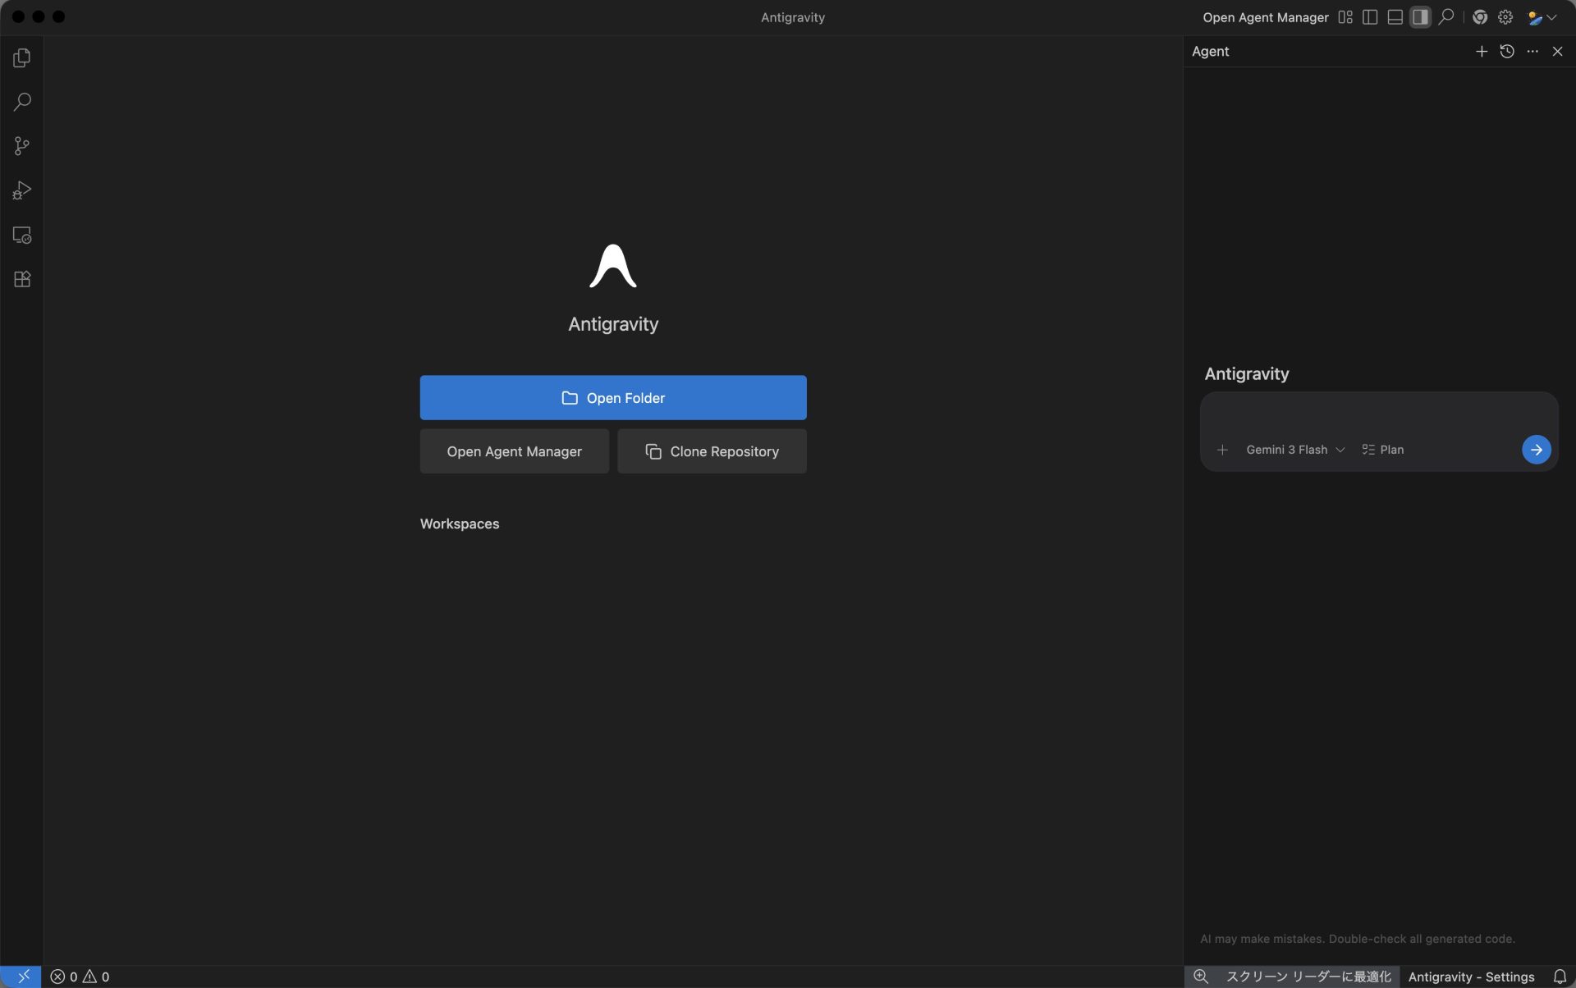Open the Explorer icon in the sidebar

coord(22,57)
